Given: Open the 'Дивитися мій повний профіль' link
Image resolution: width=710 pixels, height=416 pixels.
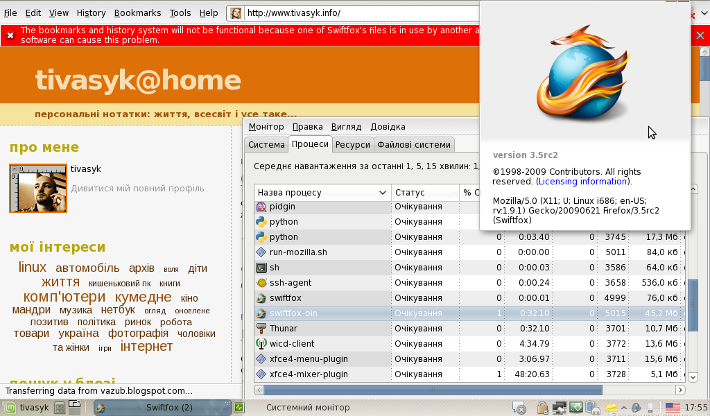Looking at the screenshot, I should pos(138,189).
